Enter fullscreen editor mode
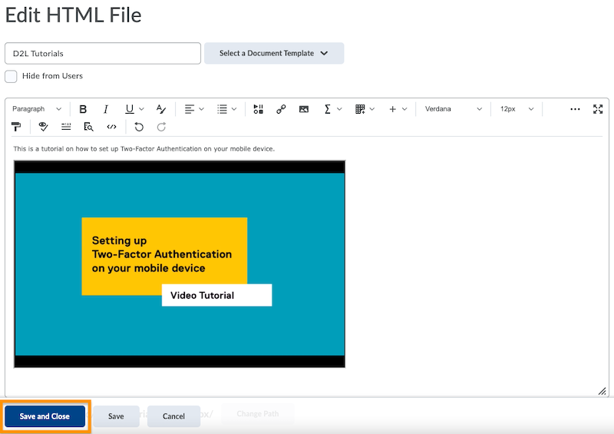 click(598, 109)
